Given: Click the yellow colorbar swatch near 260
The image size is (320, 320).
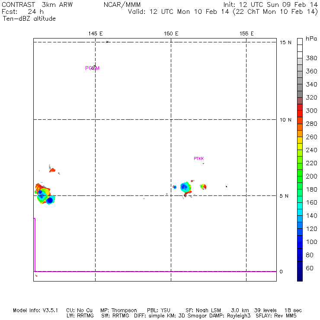Looking at the screenshot, I should [300, 140].
